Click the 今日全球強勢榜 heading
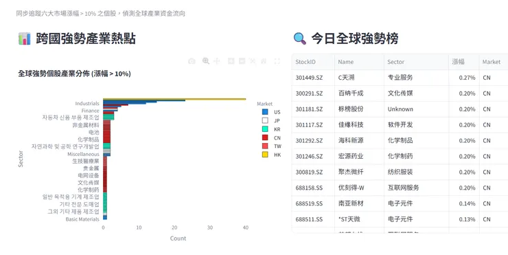This screenshot has width=508, height=255. (355, 38)
